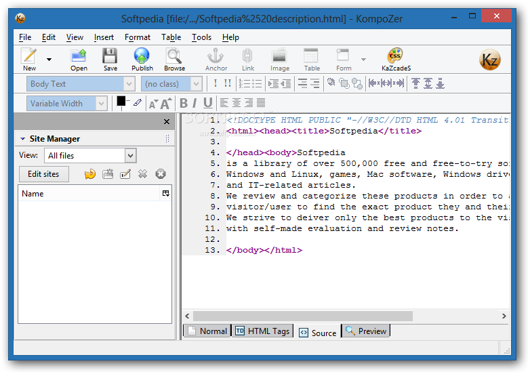
Task: Open the dropdown arrow beside New
Action: point(49,60)
